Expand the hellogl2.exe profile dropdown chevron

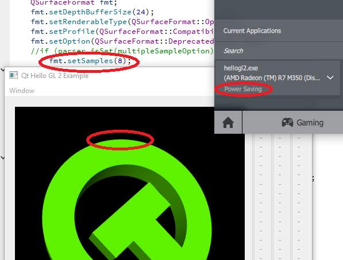[x=330, y=77]
